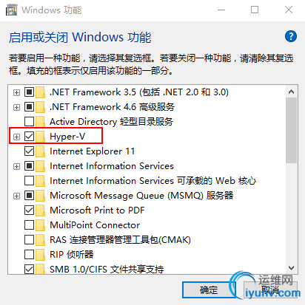Expand Internet Information Services node
305x305 pixels.
coord(16,166)
